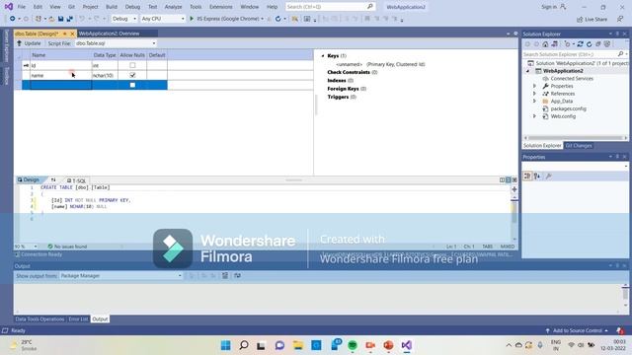Image resolution: width=632 pixels, height=355 pixels.
Task: Click the Save All icon in the main toolbar
Action: pos(70,19)
